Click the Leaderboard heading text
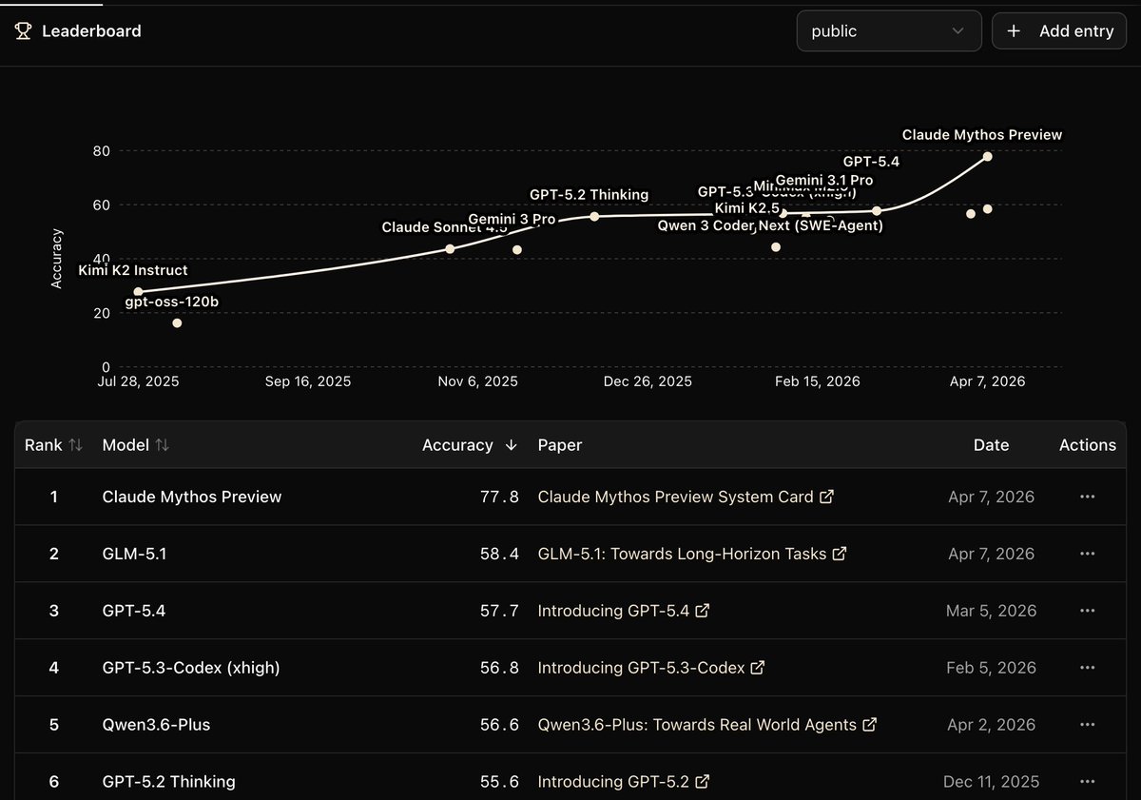This screenshot has width=1141, height=800. click(91, 31)
